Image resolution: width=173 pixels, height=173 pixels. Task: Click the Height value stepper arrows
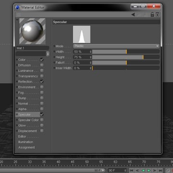[91, 57]
